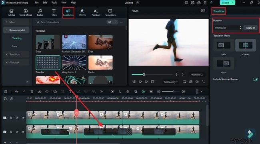260x144 pixels.
Task: Click the text tool icon in toolbar
Action: point(70,92)
